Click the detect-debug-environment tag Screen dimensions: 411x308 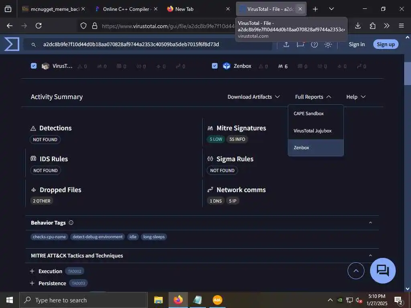pyautogui.click(x=98, y=237)
